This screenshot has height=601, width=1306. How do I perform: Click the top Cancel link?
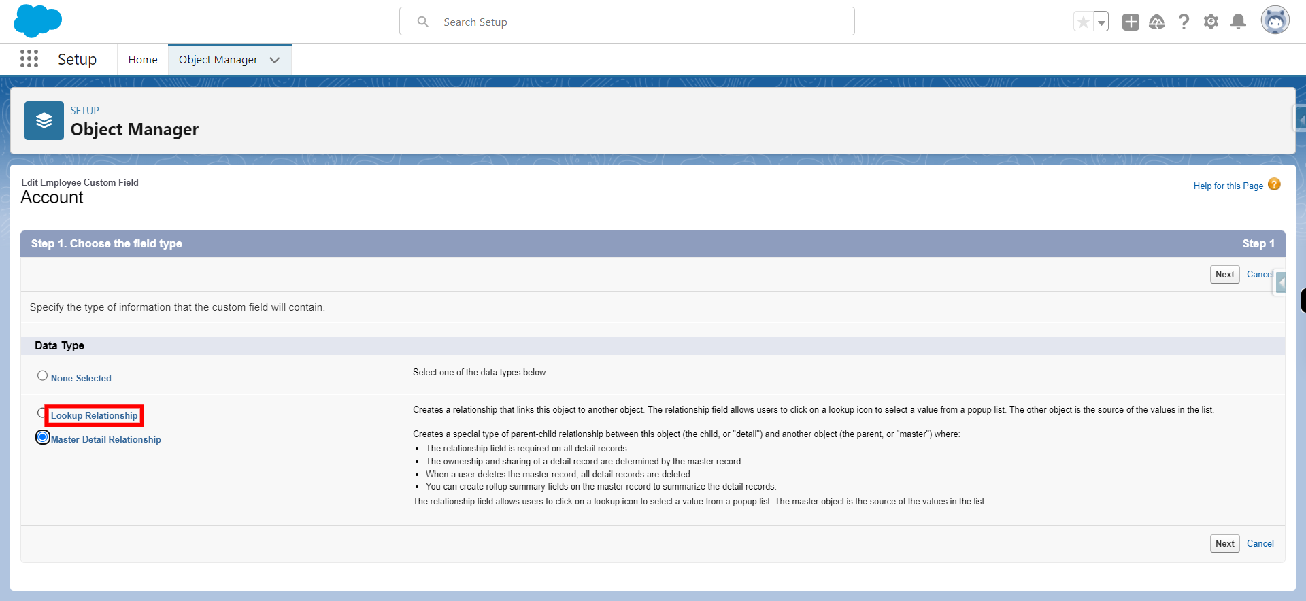(1260, 274)
